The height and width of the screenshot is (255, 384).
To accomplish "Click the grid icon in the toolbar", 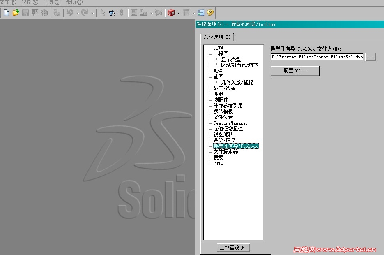I will click(134, 13).
